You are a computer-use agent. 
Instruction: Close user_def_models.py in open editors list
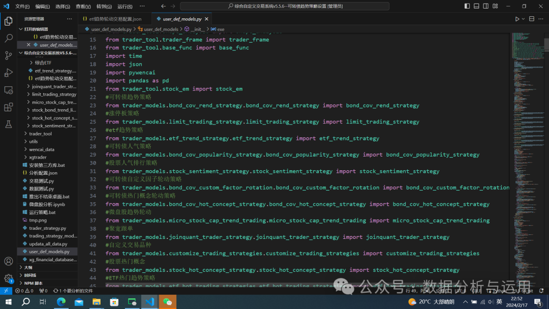[28, 45]
